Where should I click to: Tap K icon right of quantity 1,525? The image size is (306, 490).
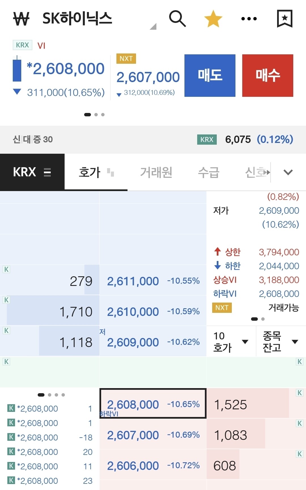click(x=299, y=393)
